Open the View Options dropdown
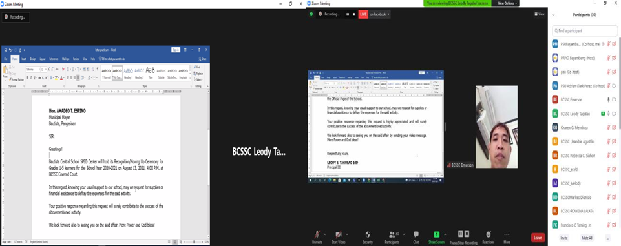The image size is (621, 246). pyautogui.click(x=506, y=3)
